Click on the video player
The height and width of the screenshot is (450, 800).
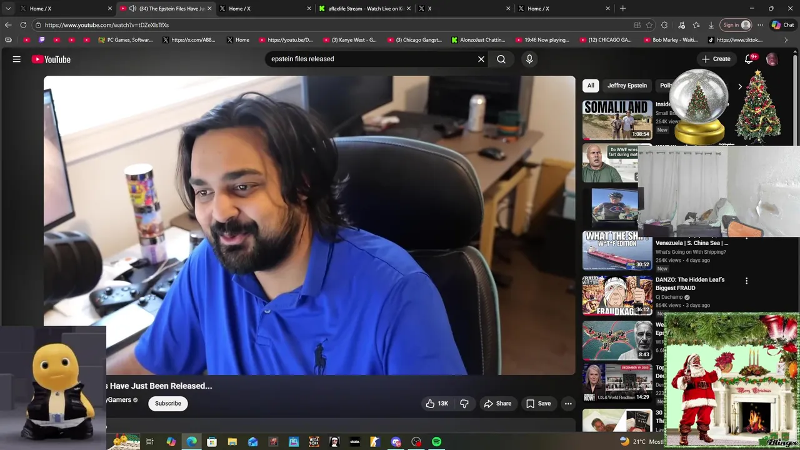309,226
